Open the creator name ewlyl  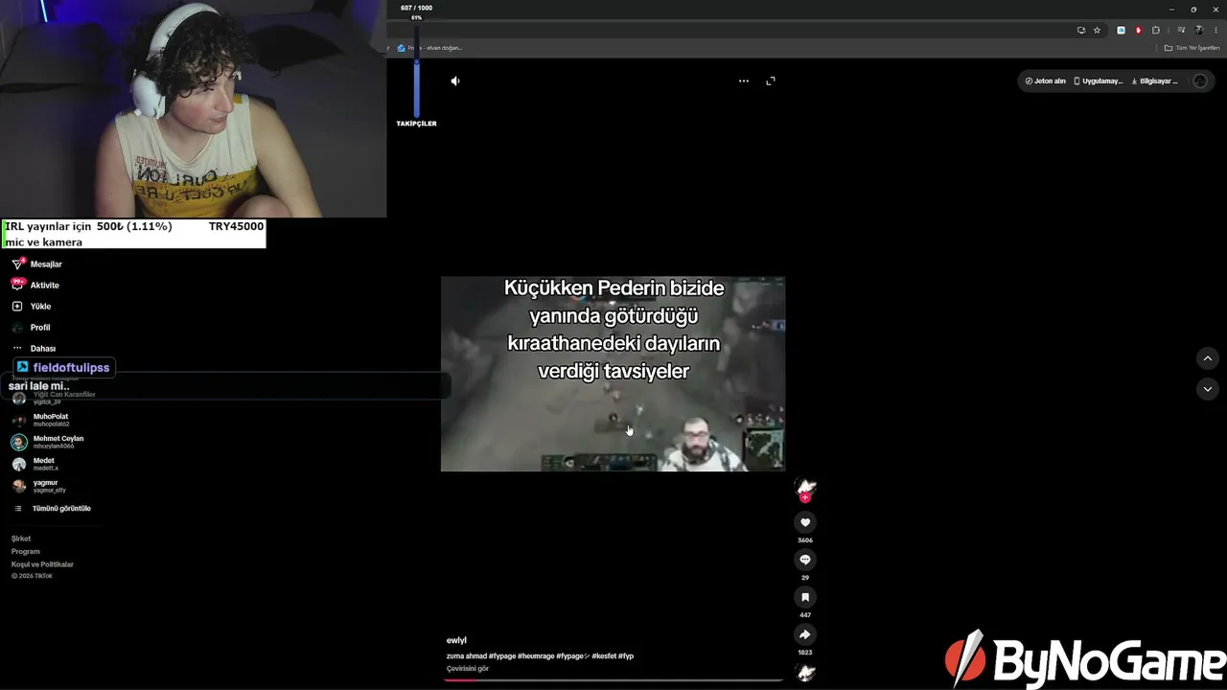456,640
